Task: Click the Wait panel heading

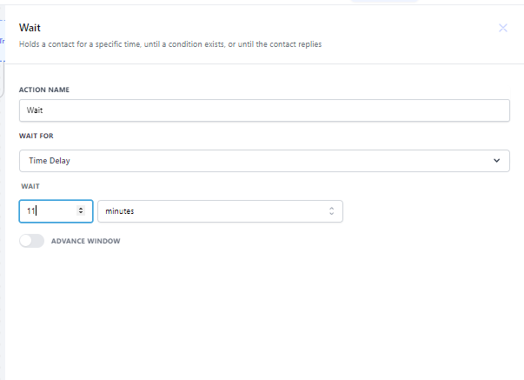Action: point(29,28)
